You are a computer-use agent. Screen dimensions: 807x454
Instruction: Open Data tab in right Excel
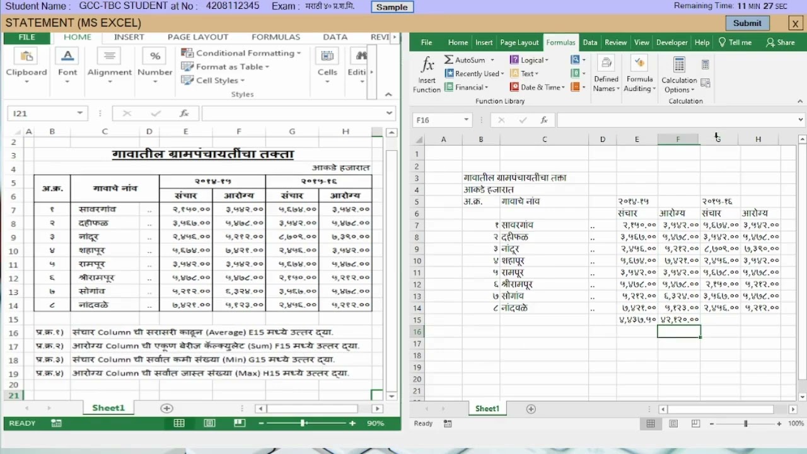coord(590,42)
